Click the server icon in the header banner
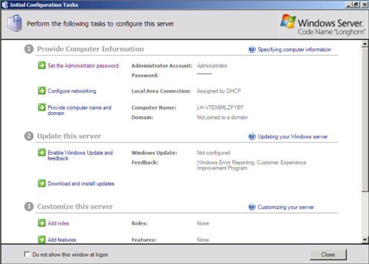This screenshot has height=264, width=369. 14,23
